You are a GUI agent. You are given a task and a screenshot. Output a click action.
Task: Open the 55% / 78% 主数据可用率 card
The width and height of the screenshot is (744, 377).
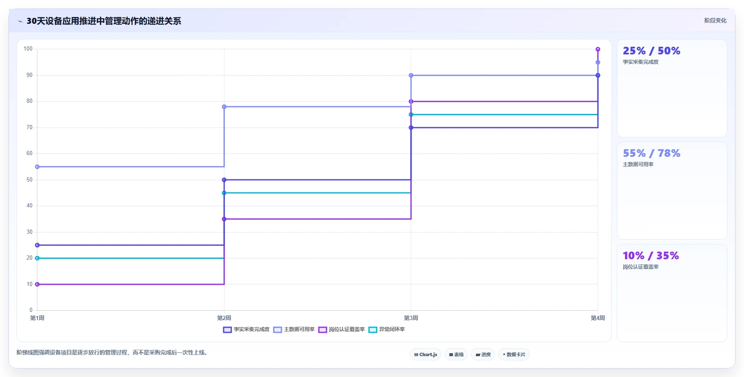672,191
